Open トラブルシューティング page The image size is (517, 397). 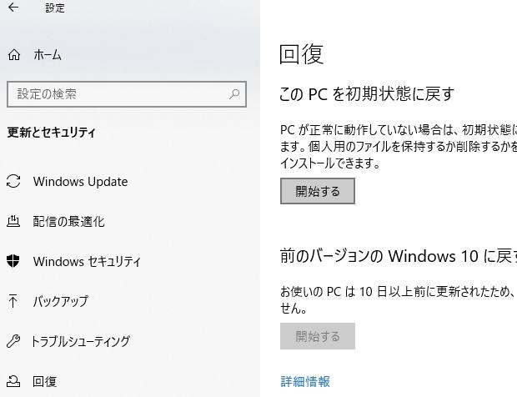pyautogui.click(x=80, y=341)
